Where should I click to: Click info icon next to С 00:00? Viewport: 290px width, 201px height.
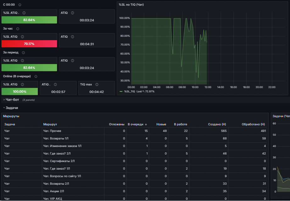point(20,5)
